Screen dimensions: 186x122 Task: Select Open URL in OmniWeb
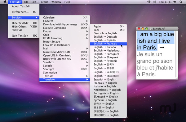click(65, 55)
